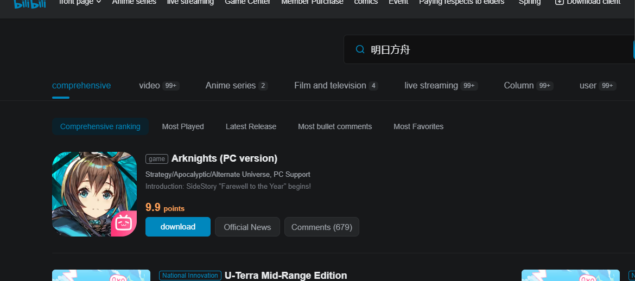Switch to the video tab

pyautogui.click(x=159, y=85)
